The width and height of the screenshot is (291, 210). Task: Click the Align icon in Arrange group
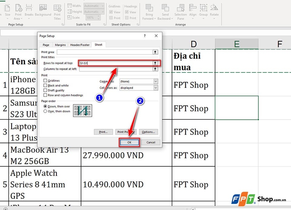point(192,9)
